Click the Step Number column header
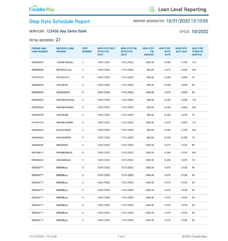 [87, 50]
